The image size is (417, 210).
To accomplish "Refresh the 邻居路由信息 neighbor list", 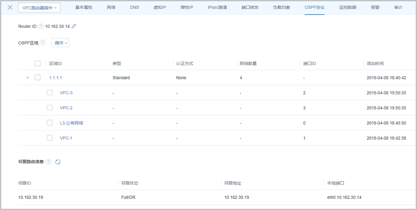I will click(58, 162).
